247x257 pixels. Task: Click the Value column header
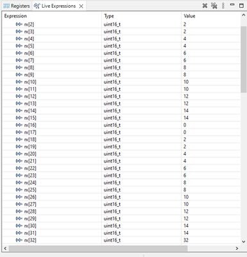210,16
